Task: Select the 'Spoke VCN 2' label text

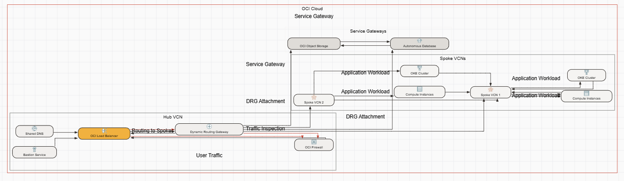Action: (314, 103)
